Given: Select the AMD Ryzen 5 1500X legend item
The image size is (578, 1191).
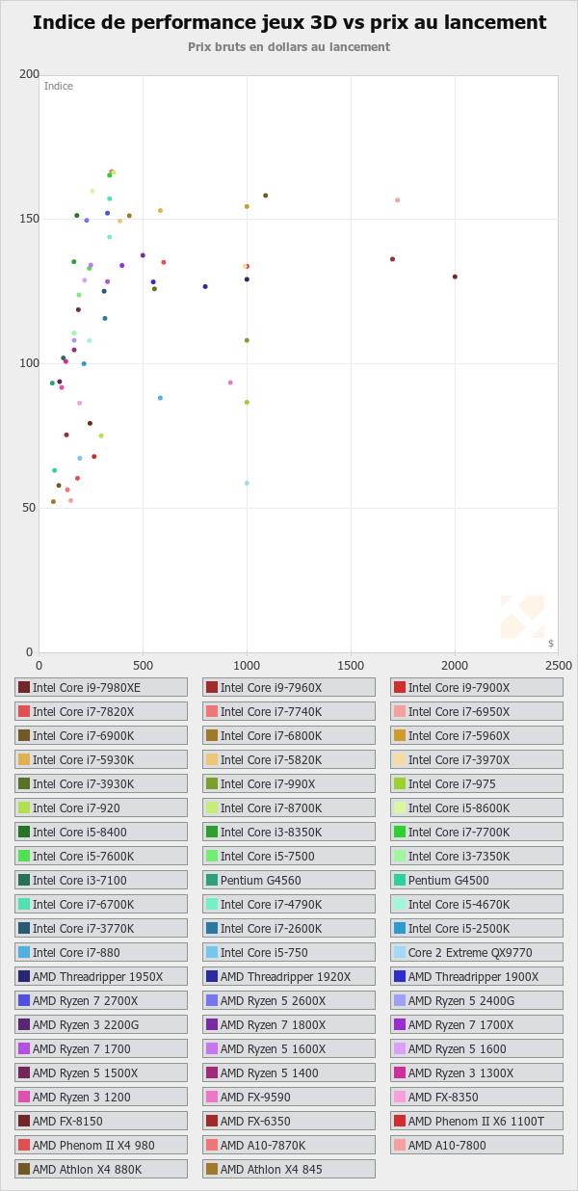Looking at the screenshot, I should pos(101,1072).
